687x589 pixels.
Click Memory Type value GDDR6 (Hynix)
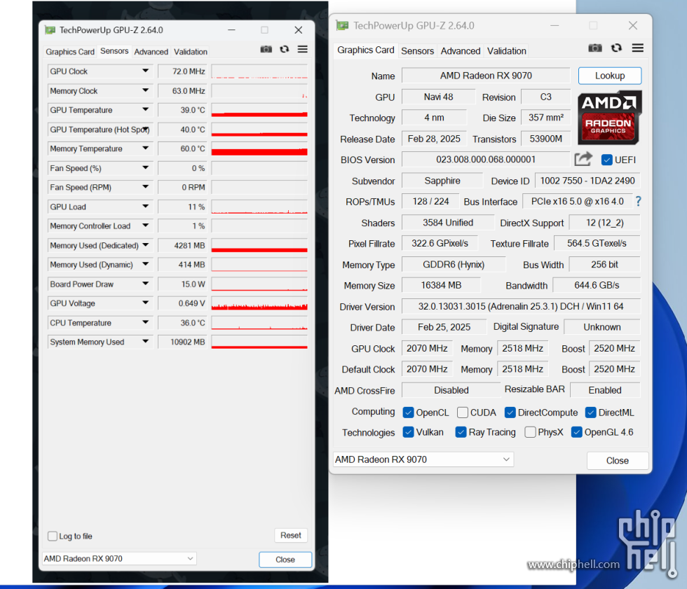coord(454,264)
